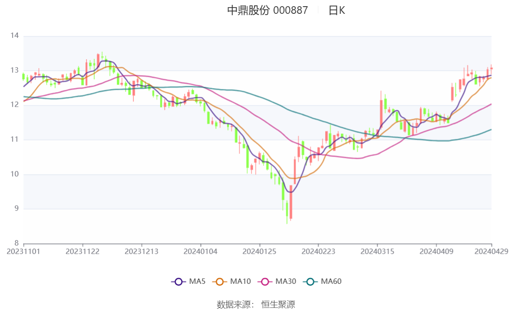Toggle the MA30 legend item
512x311 pixels.
[x=277, y=281]
